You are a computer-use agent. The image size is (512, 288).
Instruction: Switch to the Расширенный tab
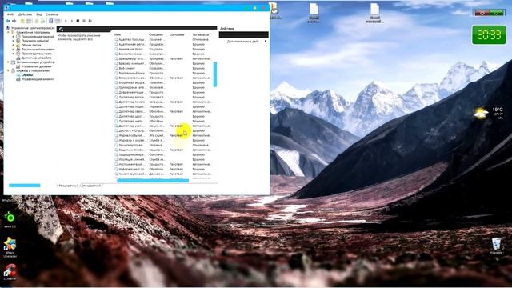tap(68, 186)
